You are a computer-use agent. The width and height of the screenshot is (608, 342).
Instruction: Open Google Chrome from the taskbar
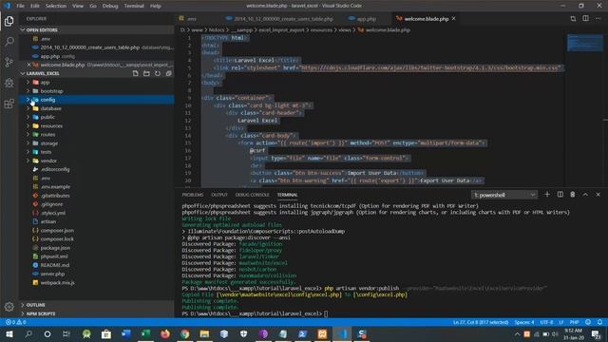click(x=185, y=333)
